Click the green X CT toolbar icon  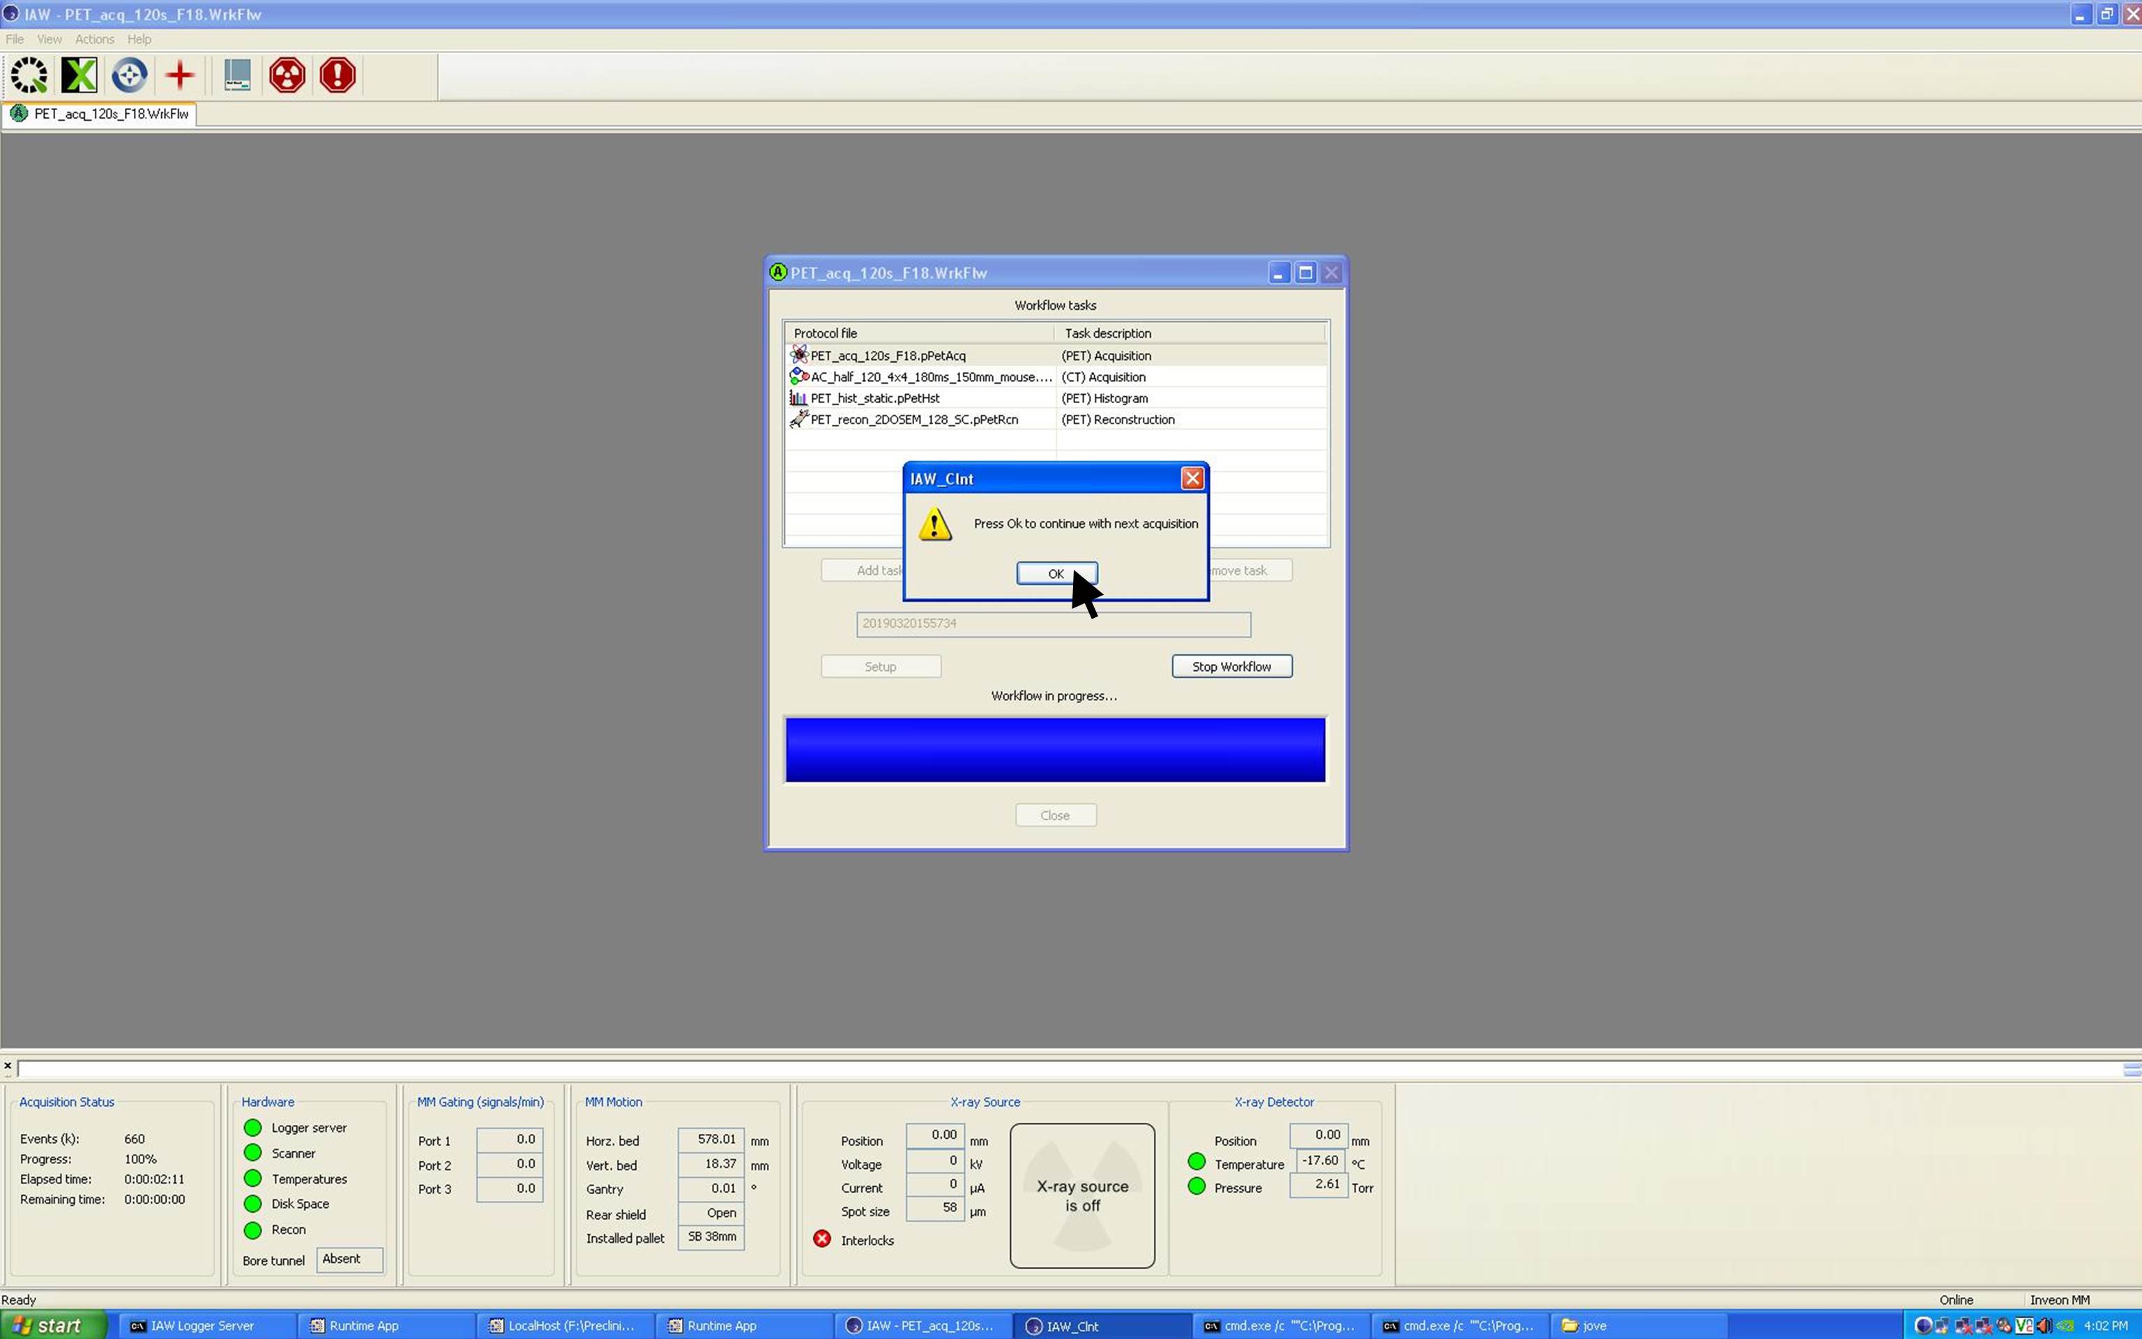tap(79, 75)
